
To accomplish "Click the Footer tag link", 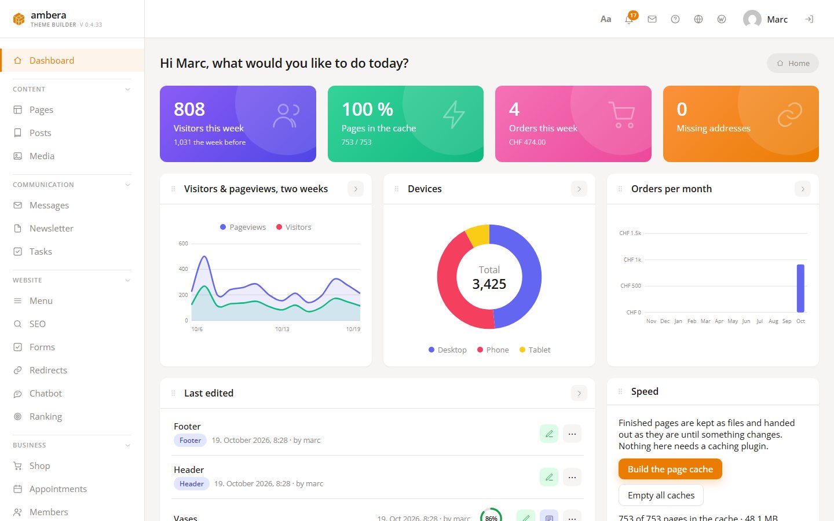I will (190, 441).
